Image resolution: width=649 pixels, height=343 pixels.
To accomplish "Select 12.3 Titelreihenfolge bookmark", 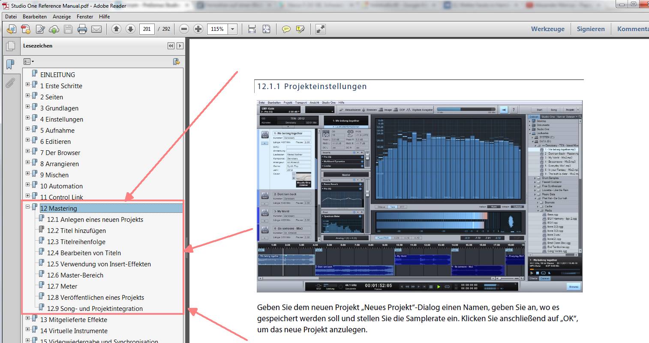I will pyautogui.click(x=76, y=242).
